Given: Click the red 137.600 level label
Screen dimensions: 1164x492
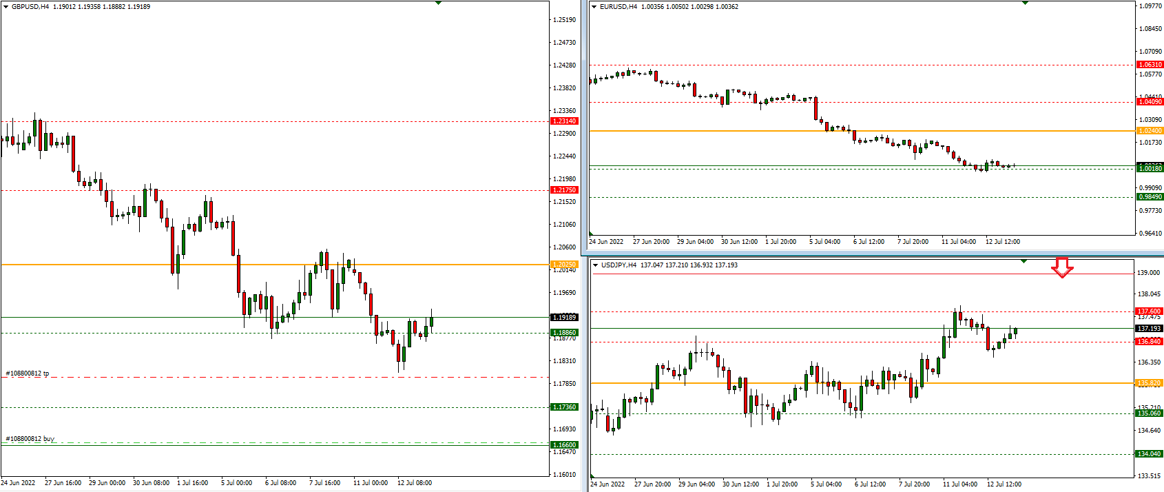Looking at the screenshot, I should (x=1149, y=311).
